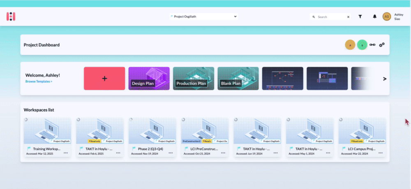Select circle on workspace accessed Jun 19, 2024
Image resolution: width=411 pixels, height=189 pixels.
(236, 120)
